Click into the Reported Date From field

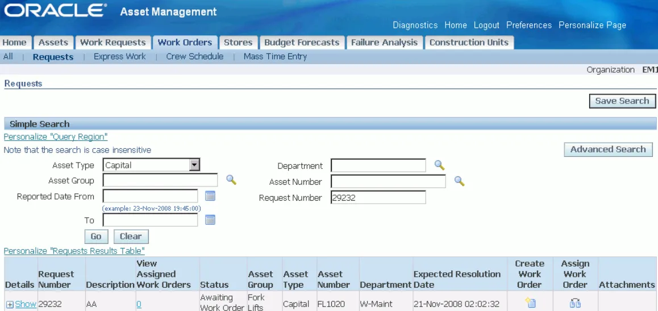click(x=150, y=196)
